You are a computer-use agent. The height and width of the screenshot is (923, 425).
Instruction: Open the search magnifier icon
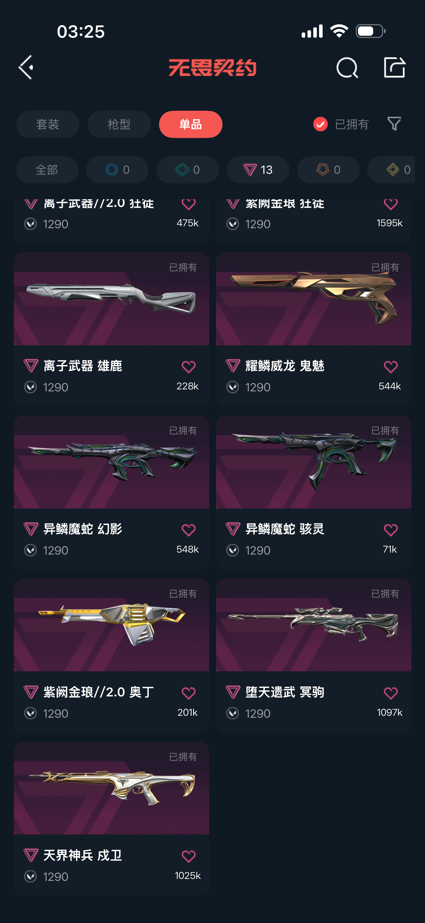click(347, 67)
